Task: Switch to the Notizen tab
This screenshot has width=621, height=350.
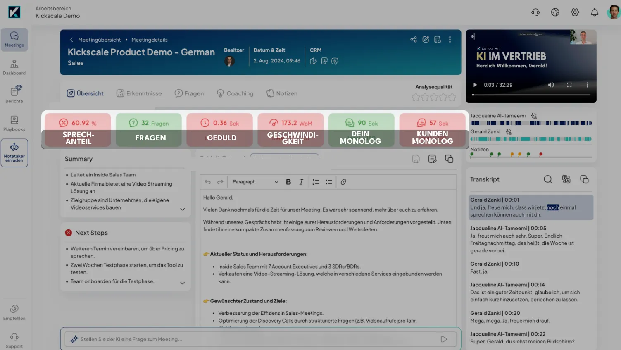Action: click(282, 93)
